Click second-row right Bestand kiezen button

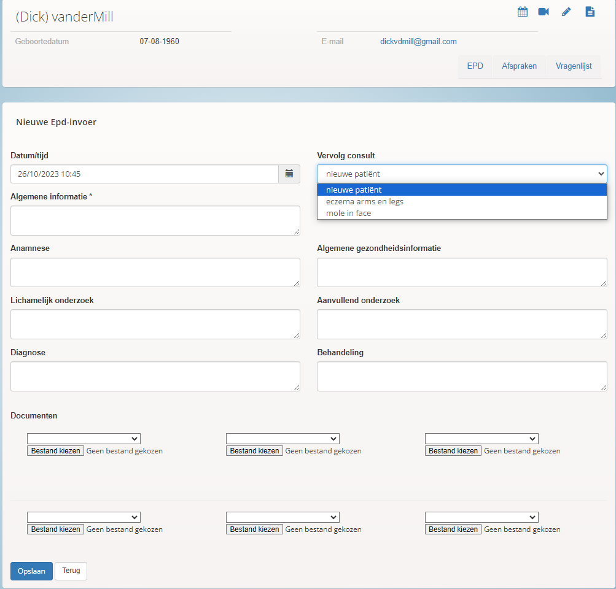tap(453, 529)
